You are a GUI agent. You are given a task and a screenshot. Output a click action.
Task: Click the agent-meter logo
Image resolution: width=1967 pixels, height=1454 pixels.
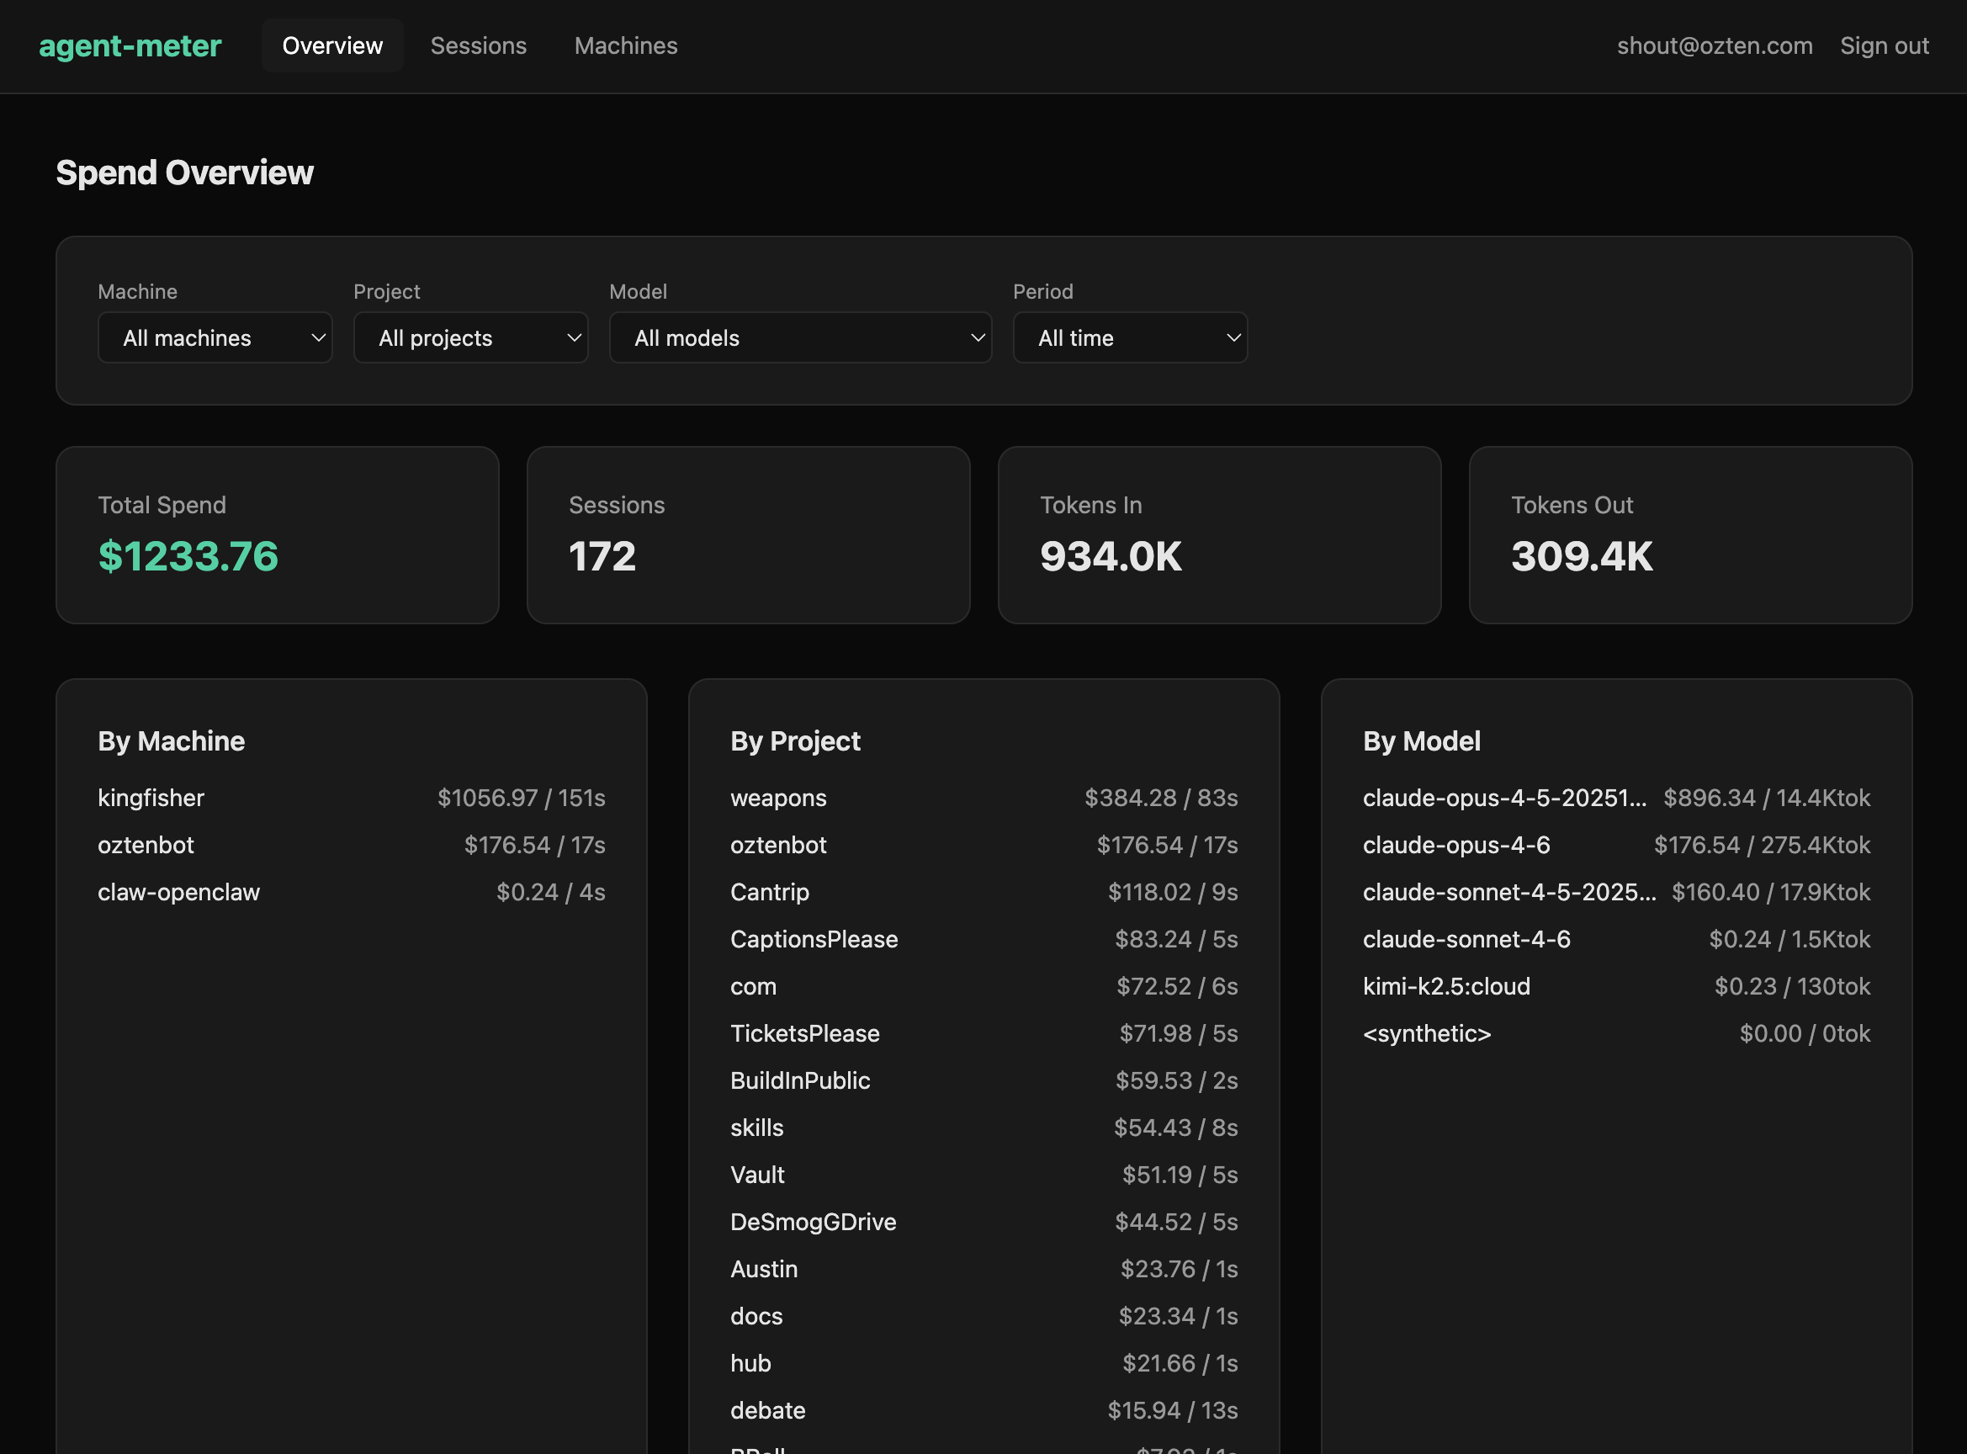[130, 45]
